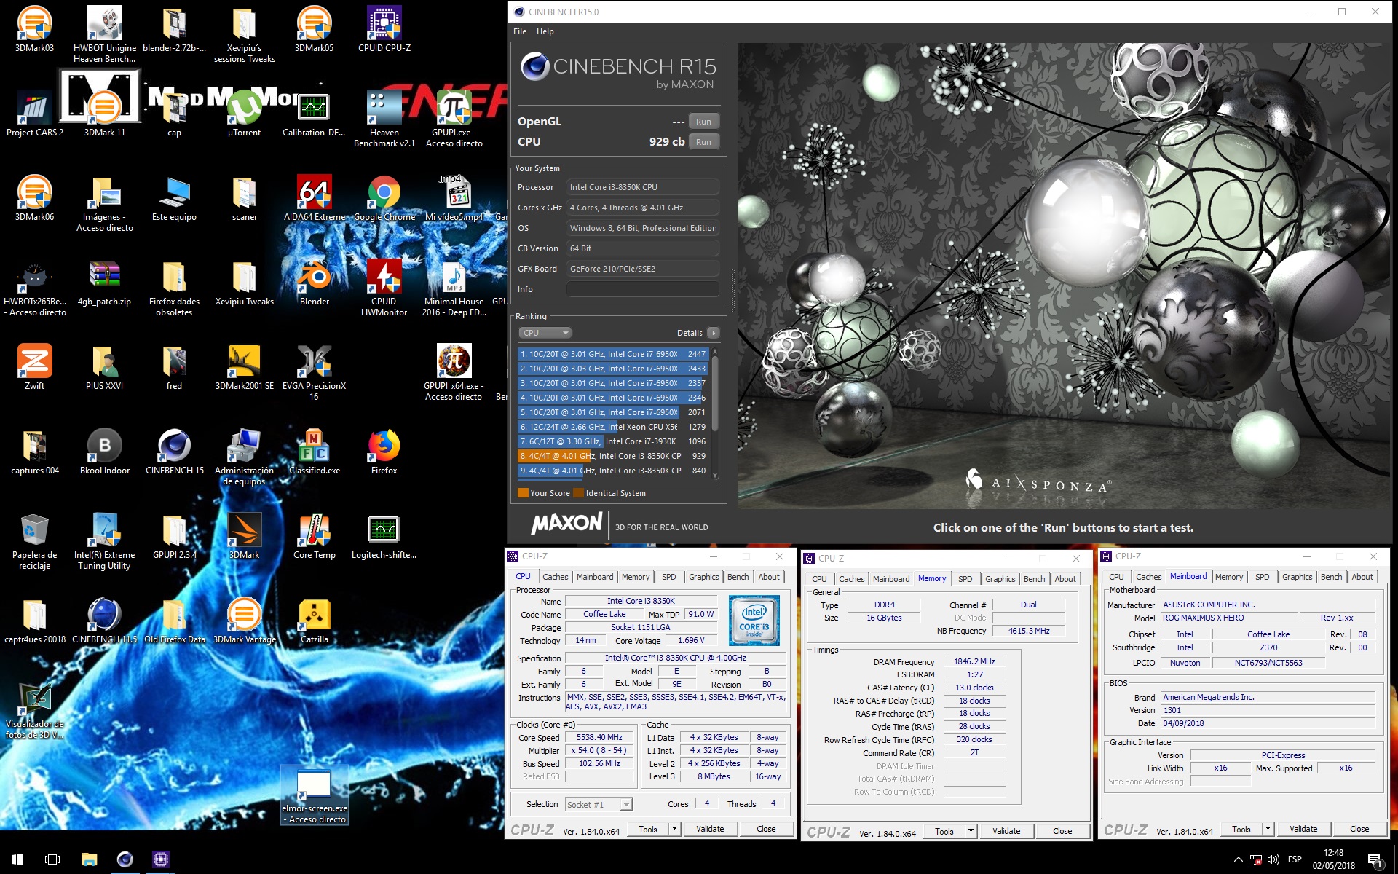Open the taskbar clock and date
1398x874 pixels.
coord(1334,859)
